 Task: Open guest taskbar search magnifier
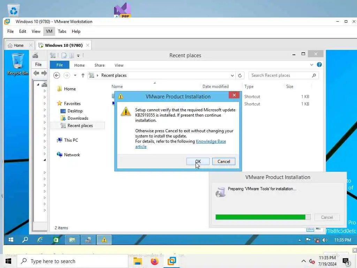(x=25, y=240)
